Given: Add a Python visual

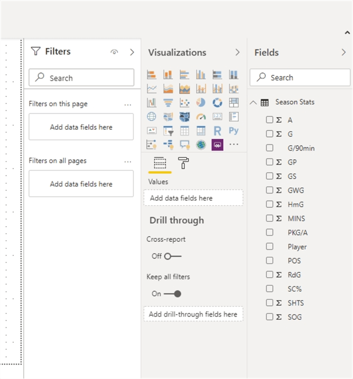Looking at the screenshot, I should tap(234, 130).
